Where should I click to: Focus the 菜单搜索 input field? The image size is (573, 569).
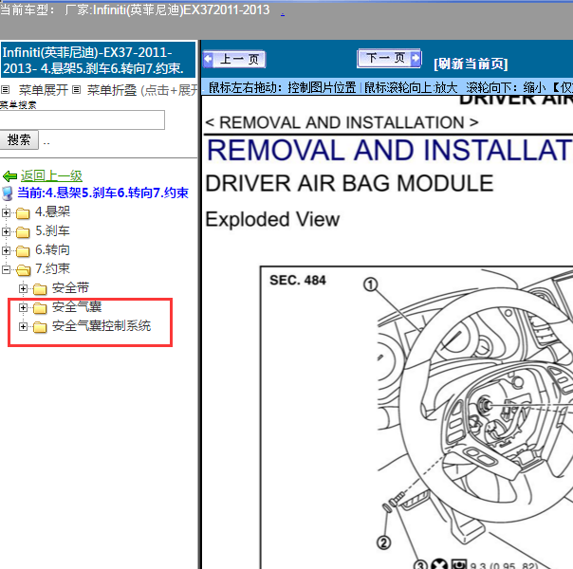pos(83,119)
